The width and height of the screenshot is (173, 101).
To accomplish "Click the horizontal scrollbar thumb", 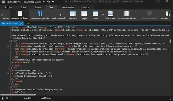I will click(18, 95).
